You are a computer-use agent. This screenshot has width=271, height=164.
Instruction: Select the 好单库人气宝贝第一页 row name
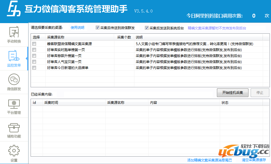64,62
